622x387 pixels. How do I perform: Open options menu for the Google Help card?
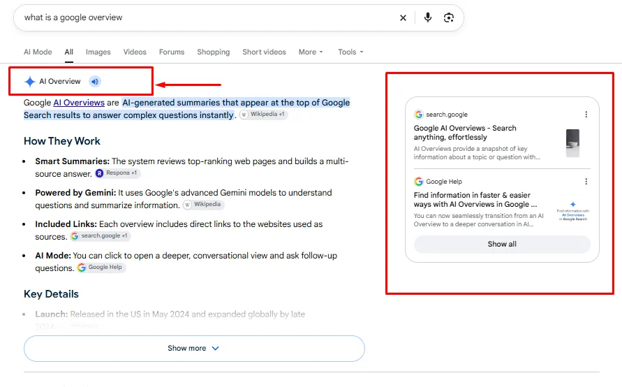(586, 182)
